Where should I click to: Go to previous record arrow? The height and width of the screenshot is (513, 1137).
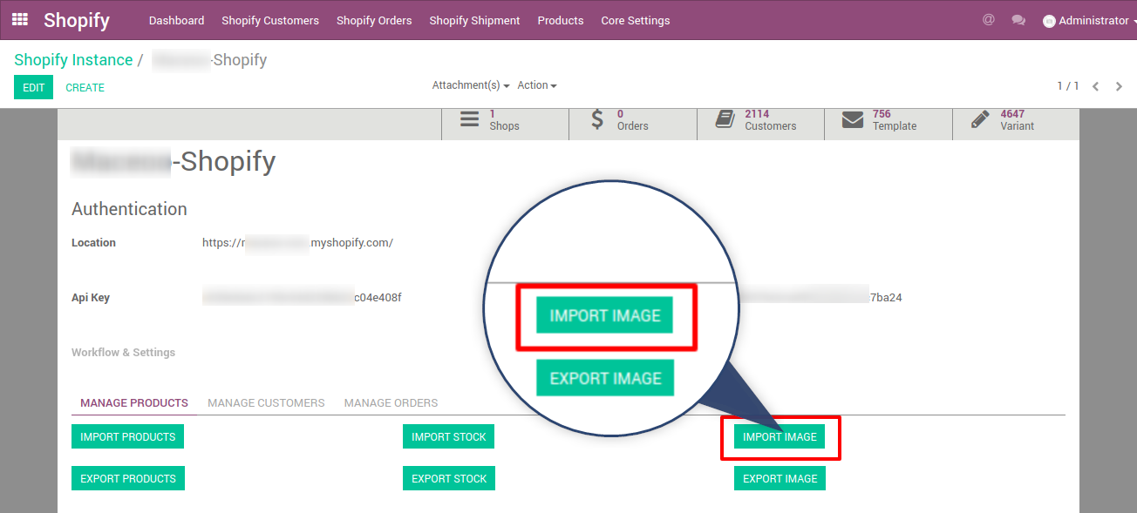coord(1095,86)
